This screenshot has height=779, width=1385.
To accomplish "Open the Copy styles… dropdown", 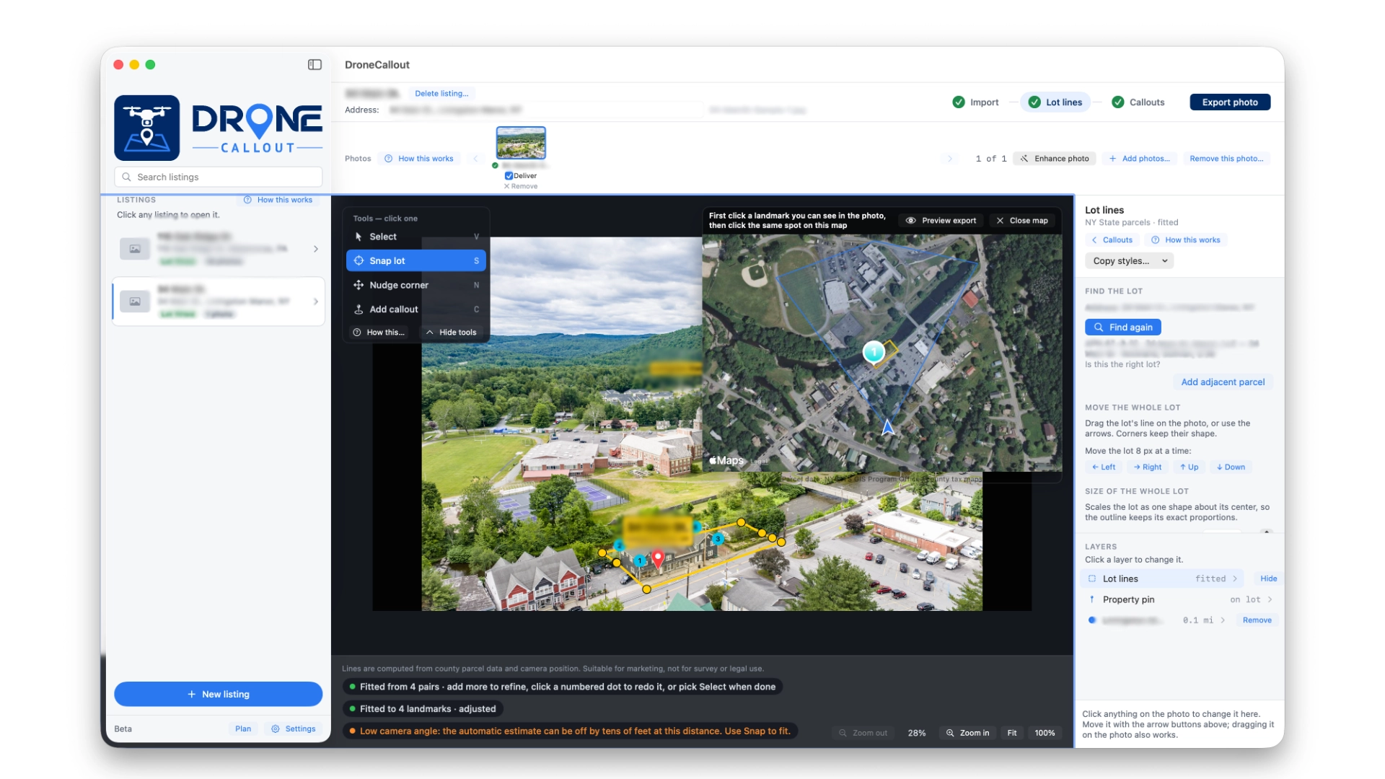I will tap(1129, 261).
